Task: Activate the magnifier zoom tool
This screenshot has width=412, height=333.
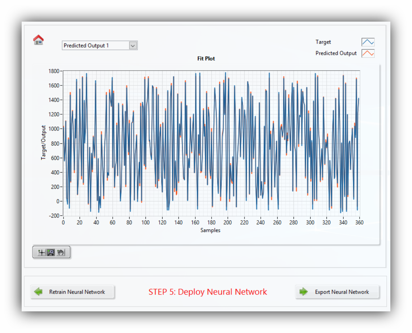Action: point(51,253)
